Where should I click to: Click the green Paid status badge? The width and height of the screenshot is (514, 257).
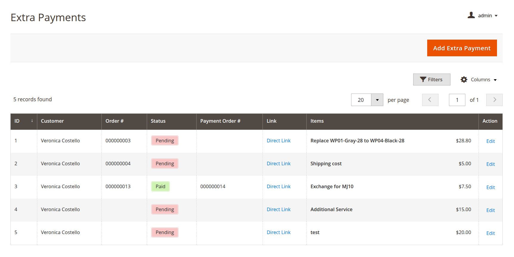(160, 186)
